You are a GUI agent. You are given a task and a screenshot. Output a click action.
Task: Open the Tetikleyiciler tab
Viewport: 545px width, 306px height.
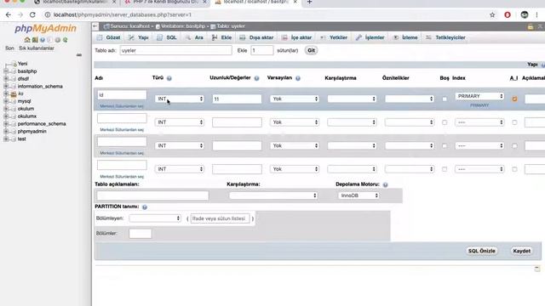coord(446,37)
